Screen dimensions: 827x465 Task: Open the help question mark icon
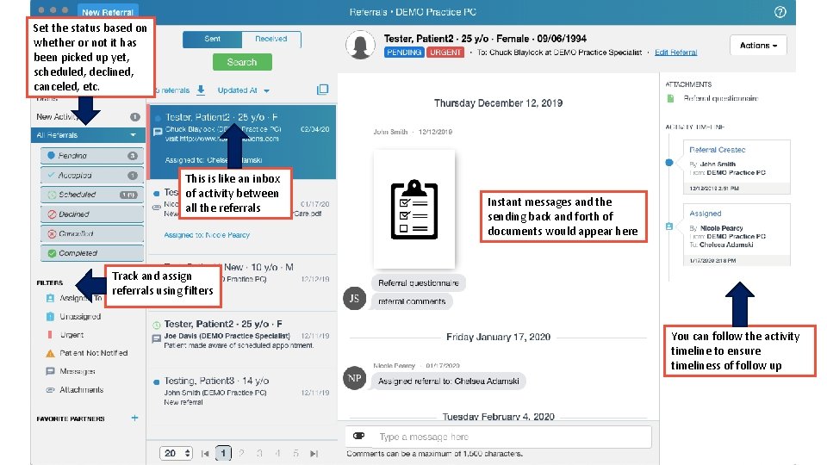click(x=780, y=12)
